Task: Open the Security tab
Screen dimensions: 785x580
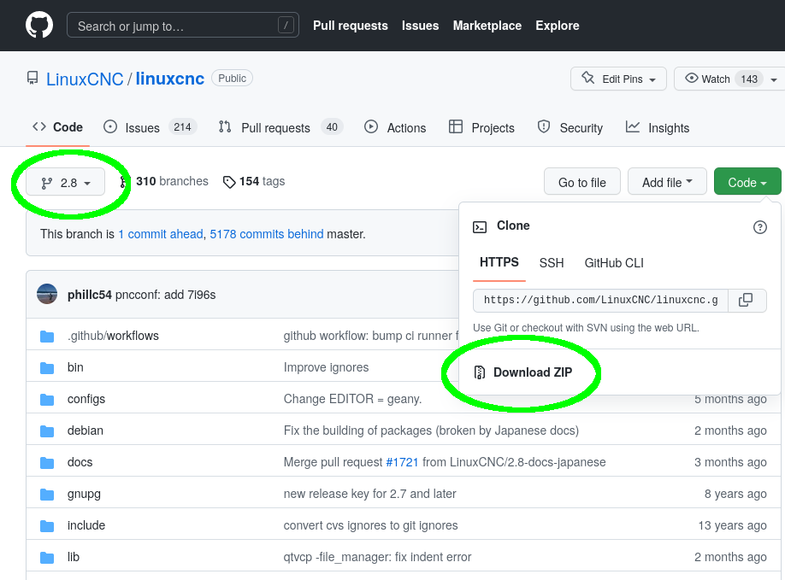Action: pyautogui.click(x=570, y=127)
